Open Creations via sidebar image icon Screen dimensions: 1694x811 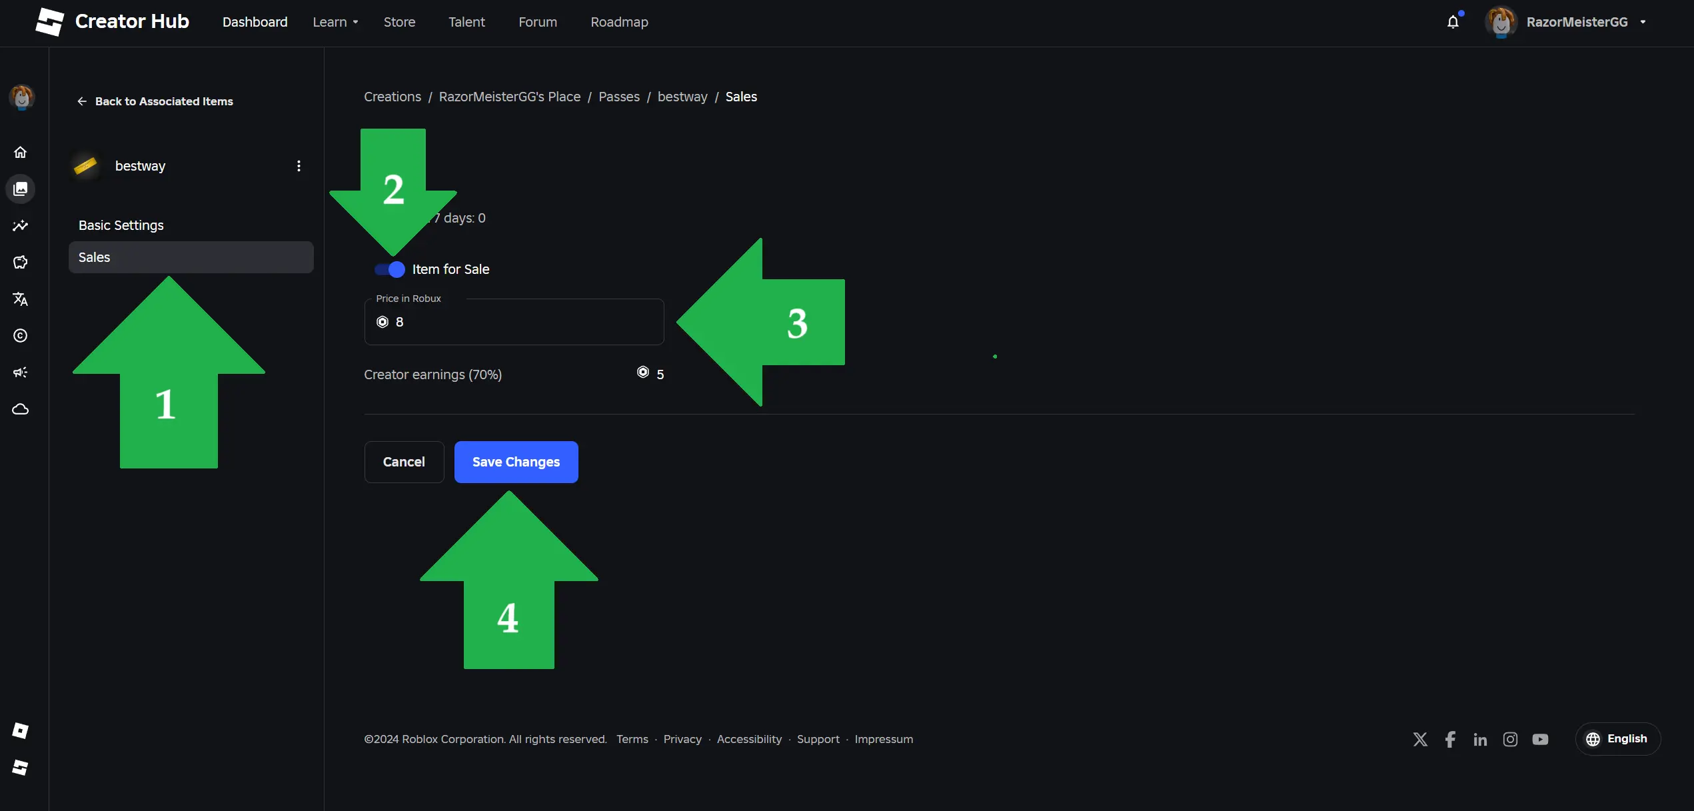(21, 189)
